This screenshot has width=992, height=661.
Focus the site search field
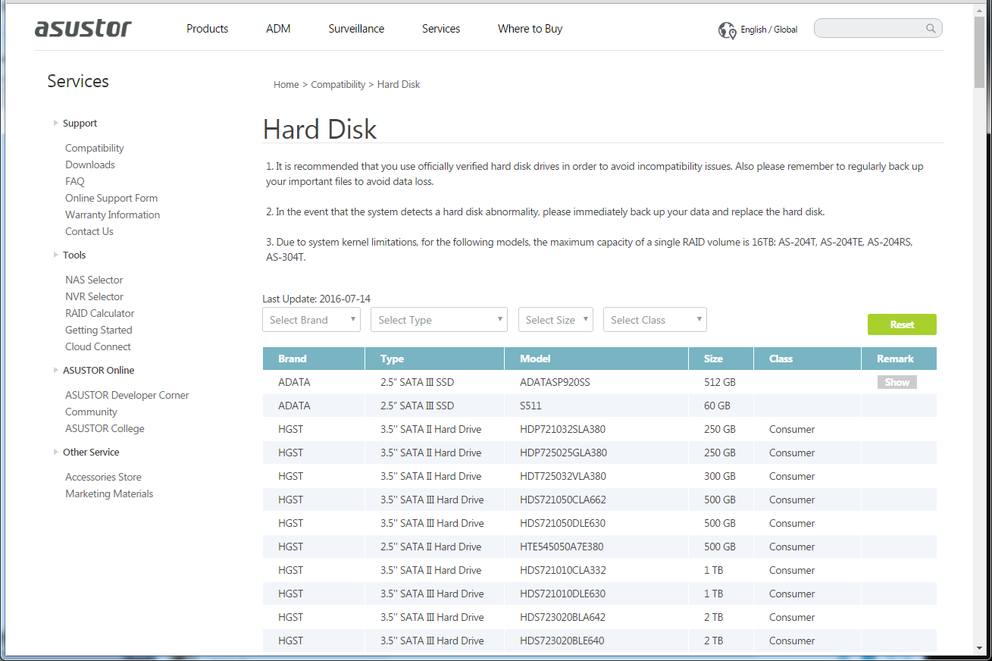(878, 29)
